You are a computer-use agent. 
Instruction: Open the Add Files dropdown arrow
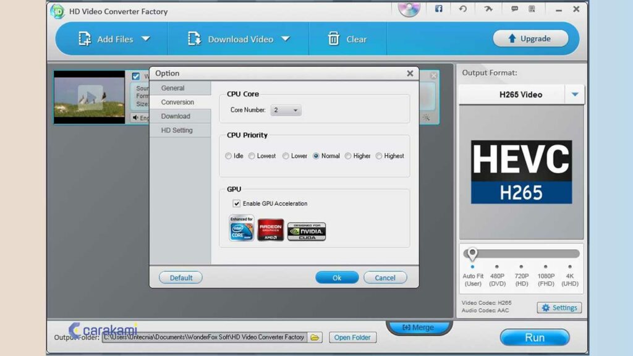(146, 38)
